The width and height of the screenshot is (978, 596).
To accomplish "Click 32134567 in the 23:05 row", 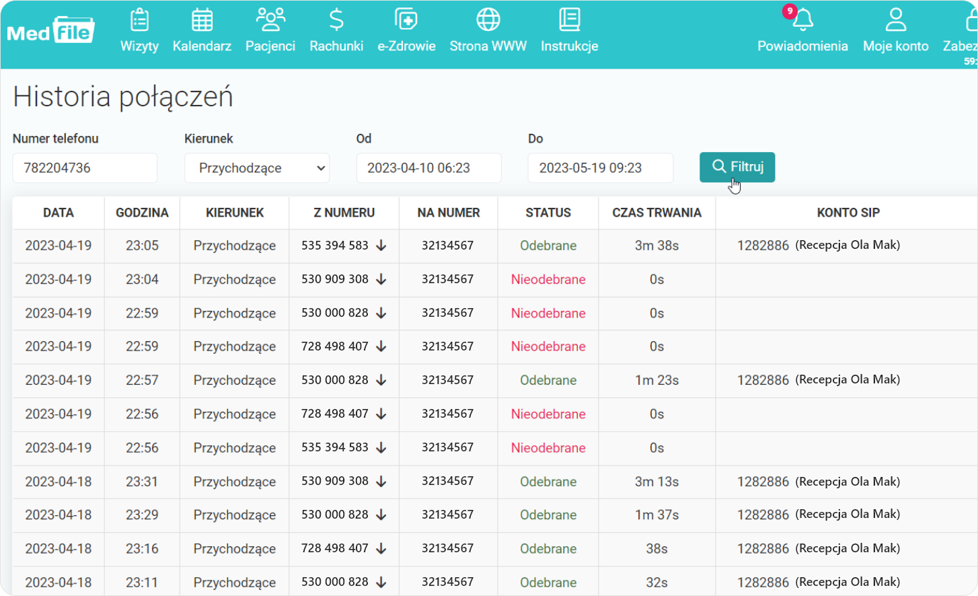I will (x=448, y=246).
